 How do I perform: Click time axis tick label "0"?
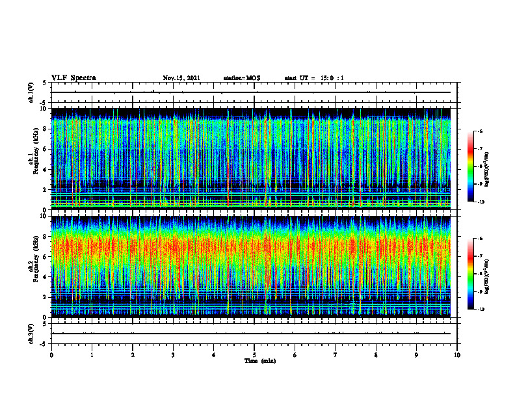(51, 355)
